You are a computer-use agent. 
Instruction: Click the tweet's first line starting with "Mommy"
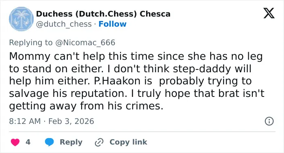pyautogui.click(x=136, y=57)
